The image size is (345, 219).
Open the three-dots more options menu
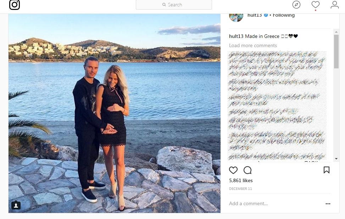coord(328,204)
